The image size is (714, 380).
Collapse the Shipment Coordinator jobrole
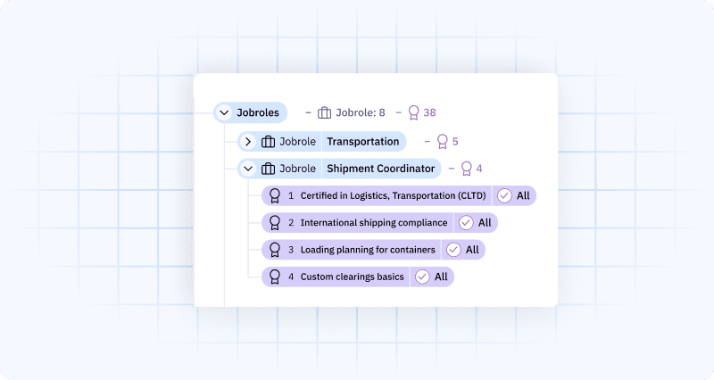[248, 169]
